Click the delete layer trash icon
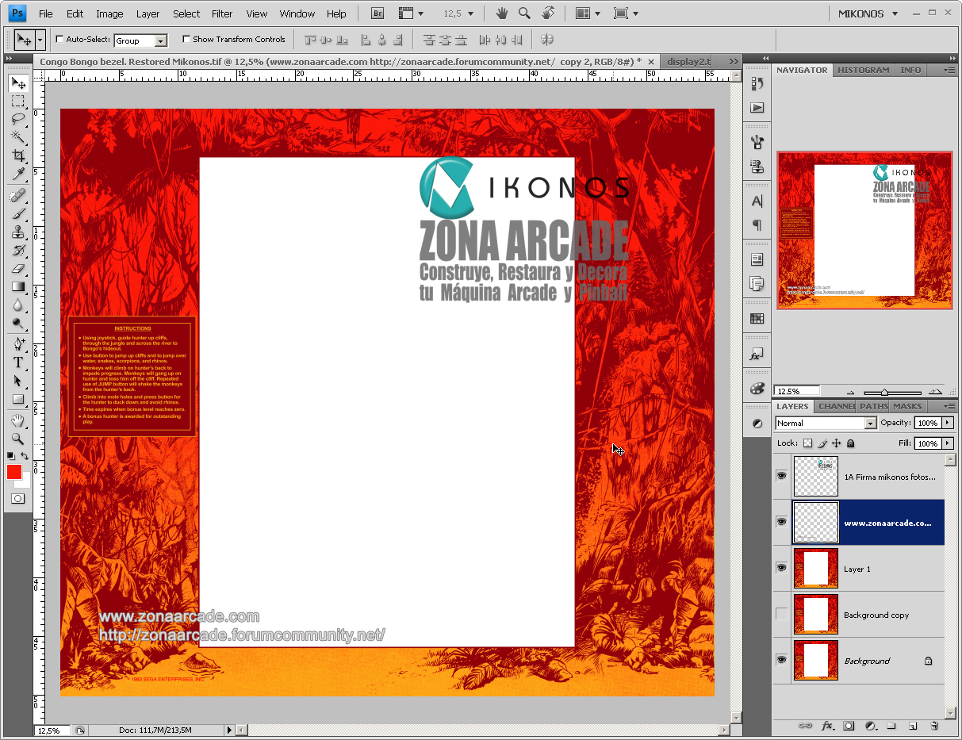 (x=934, y=726)
